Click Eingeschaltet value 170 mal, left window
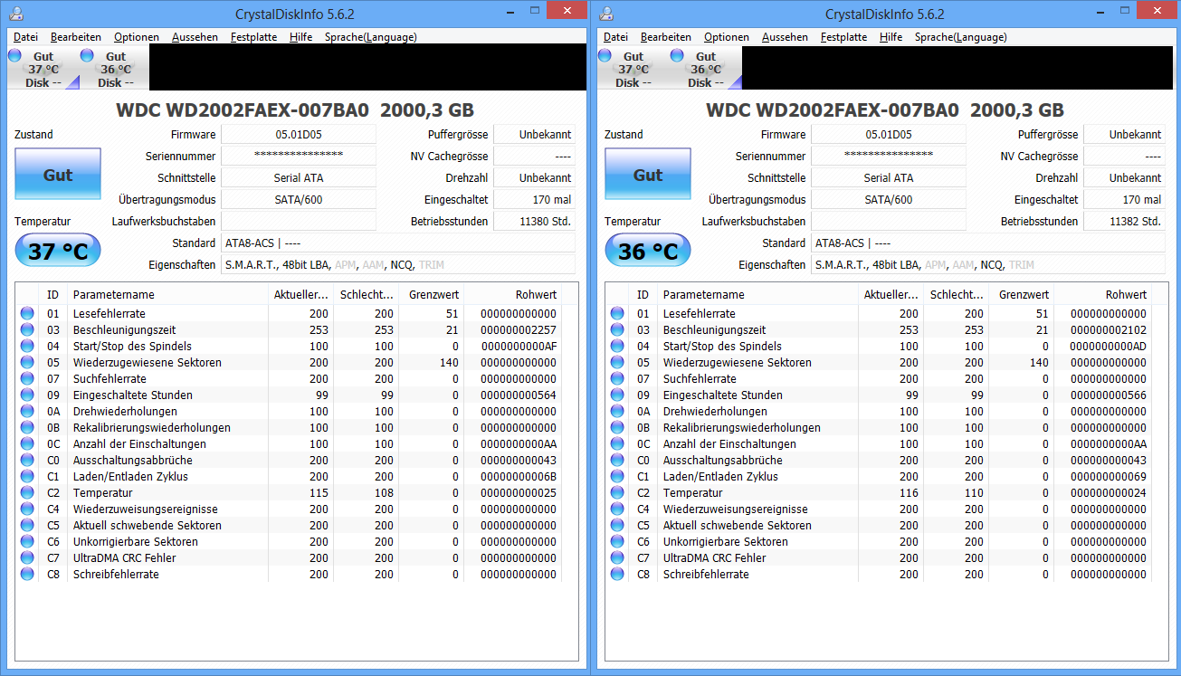1181x676 pixels. (534, 199)
